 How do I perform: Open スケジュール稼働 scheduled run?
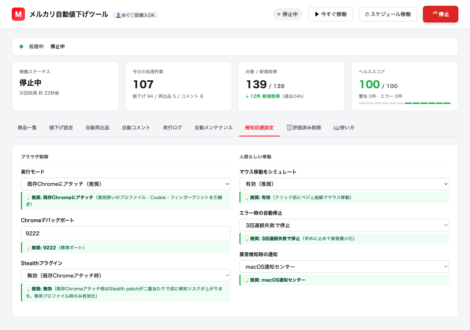(388, 14)
